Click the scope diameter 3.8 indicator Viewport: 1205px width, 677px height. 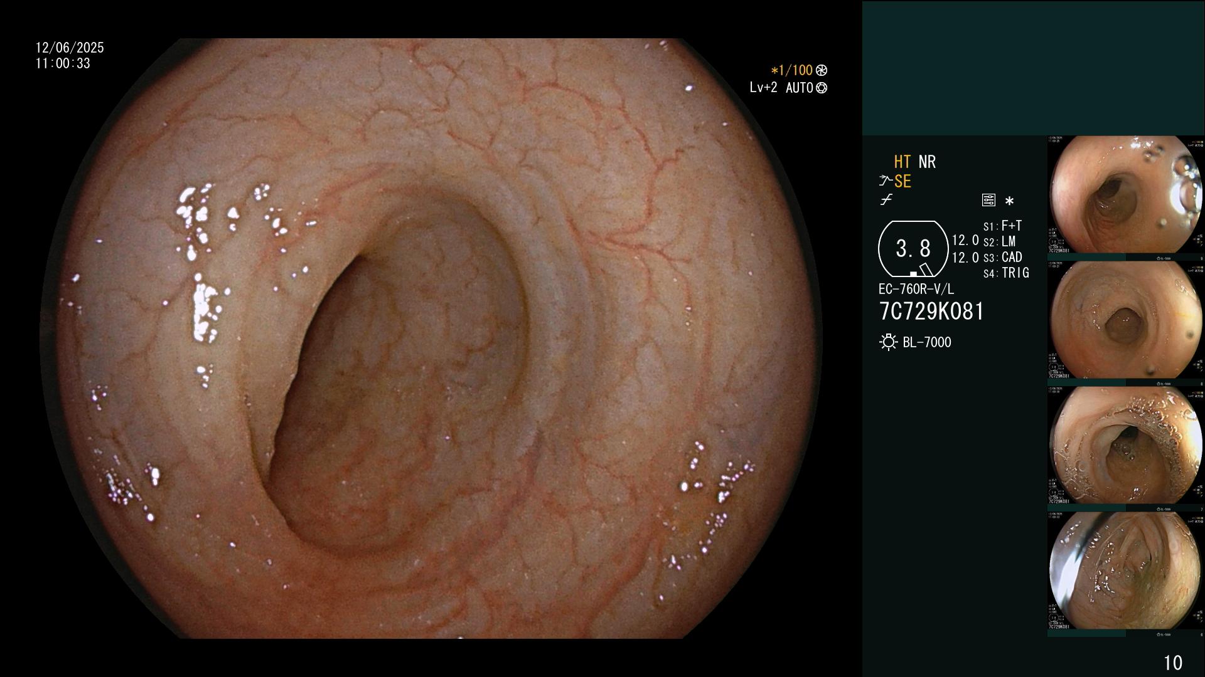click(913, 249)
